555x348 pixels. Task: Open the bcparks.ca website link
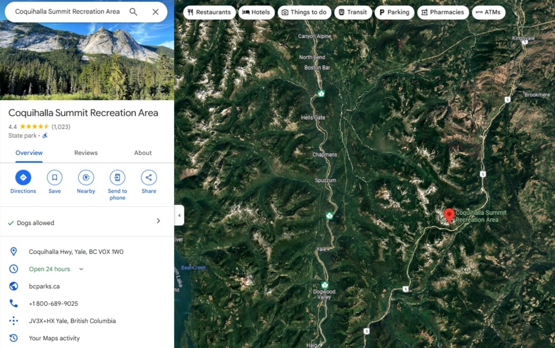(x=45, y=286)
